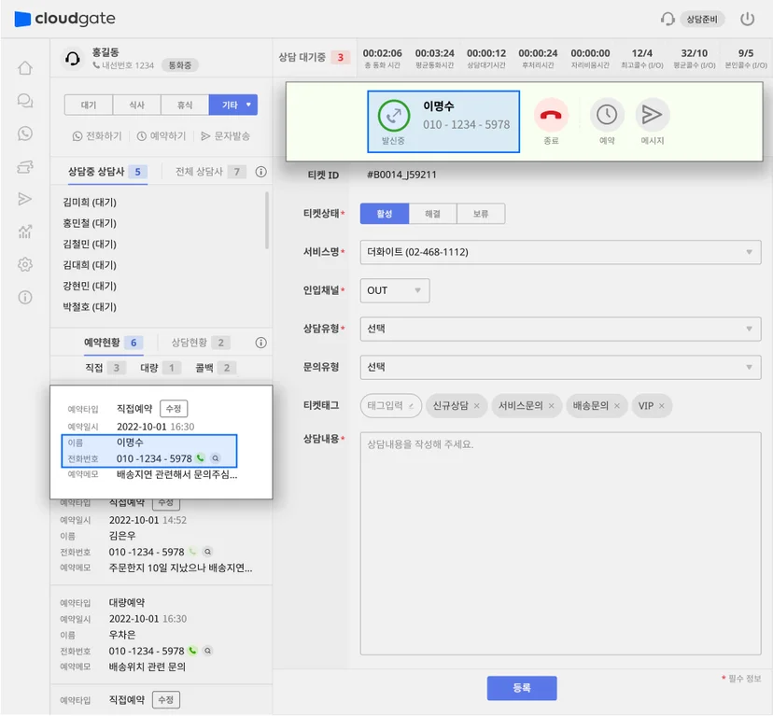Open the home icon in left sidebar

[x=25, y=68]
